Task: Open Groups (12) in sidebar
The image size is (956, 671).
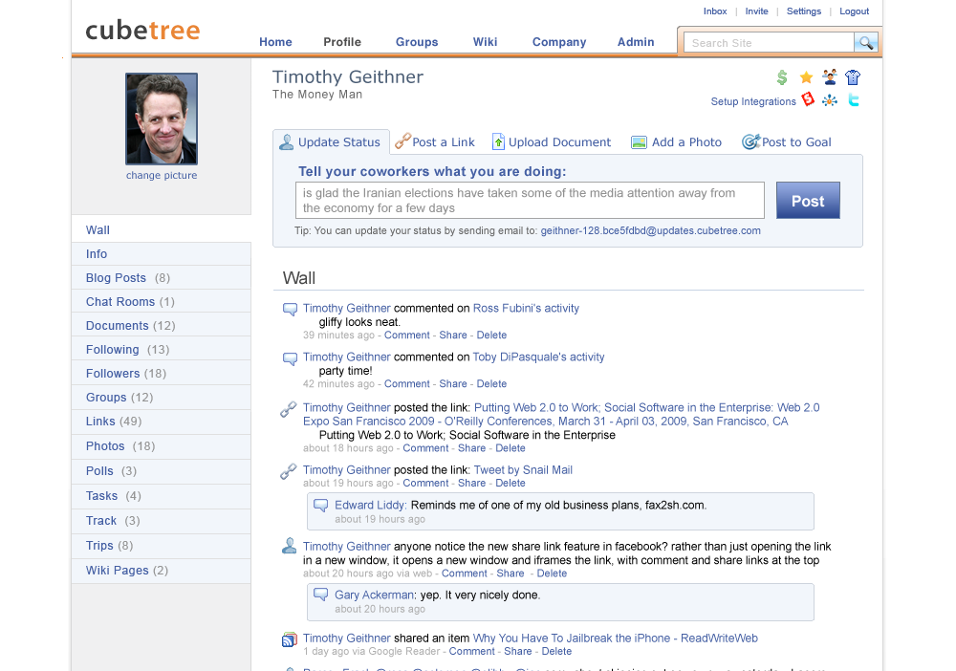Action: [x=161, y=398]
